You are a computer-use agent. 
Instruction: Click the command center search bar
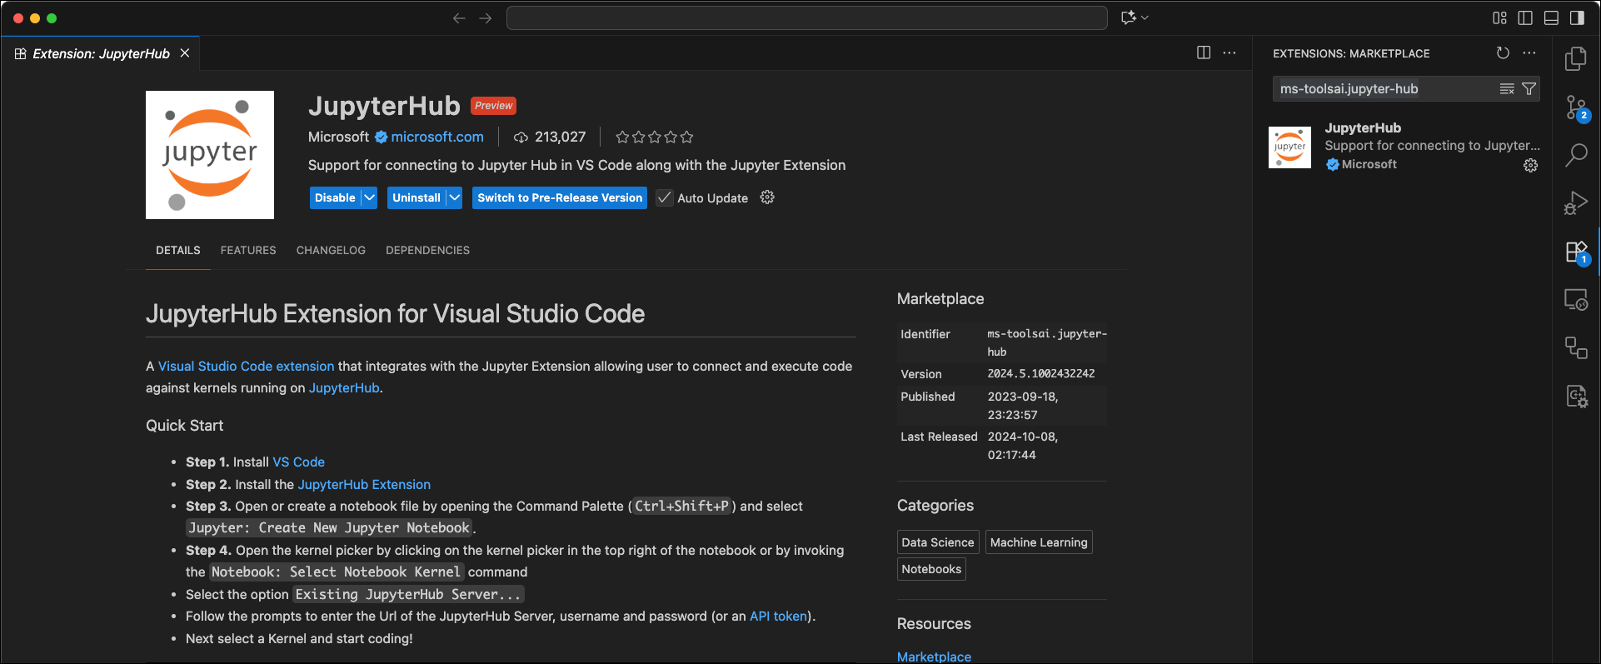(806, 17)
